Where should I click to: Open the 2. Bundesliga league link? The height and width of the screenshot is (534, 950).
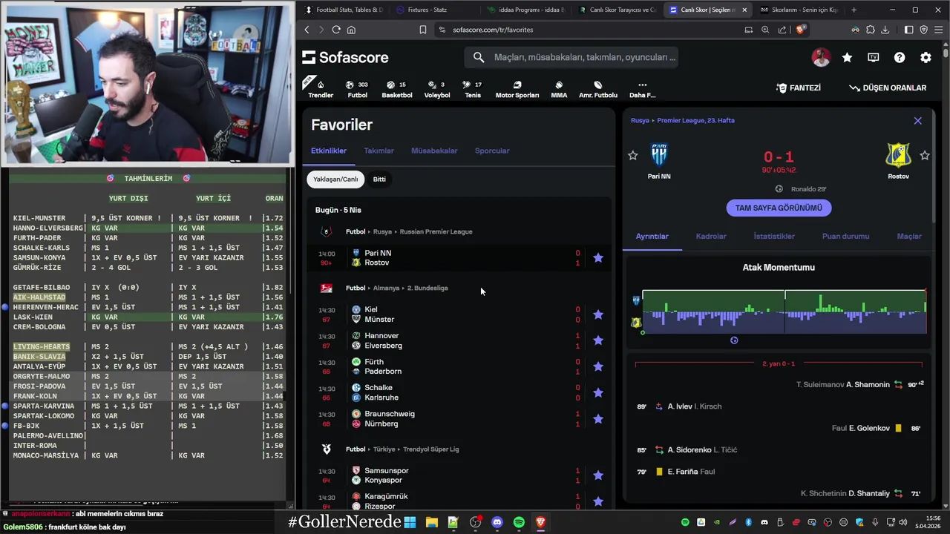coord(427,288)
